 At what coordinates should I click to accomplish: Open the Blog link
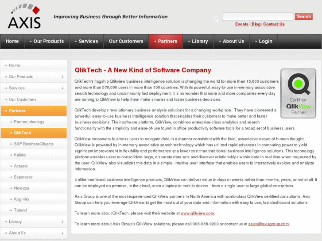(x=256, y=24)
